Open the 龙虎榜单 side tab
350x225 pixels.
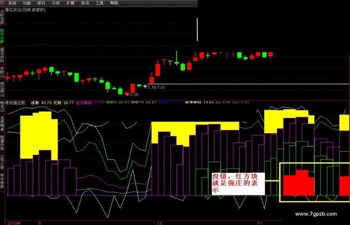pyautogui.click(x=2, y=124)
